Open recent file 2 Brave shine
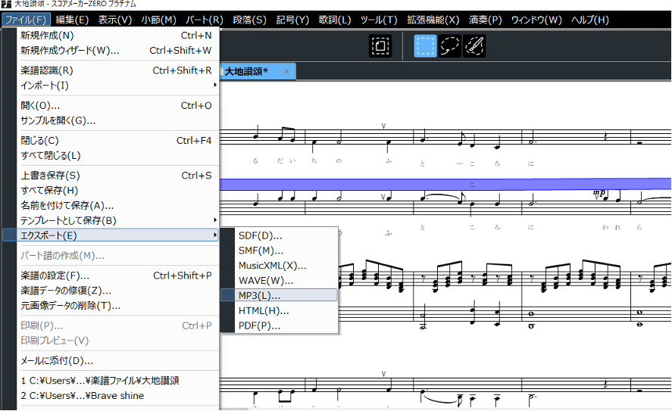This screenshot has width=672, height=411. point(117,396)
